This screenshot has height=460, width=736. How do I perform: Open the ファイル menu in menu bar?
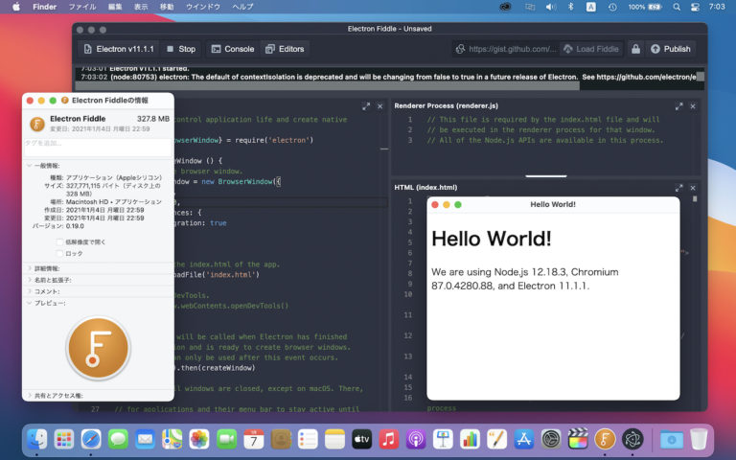click(x=81, y=7)
